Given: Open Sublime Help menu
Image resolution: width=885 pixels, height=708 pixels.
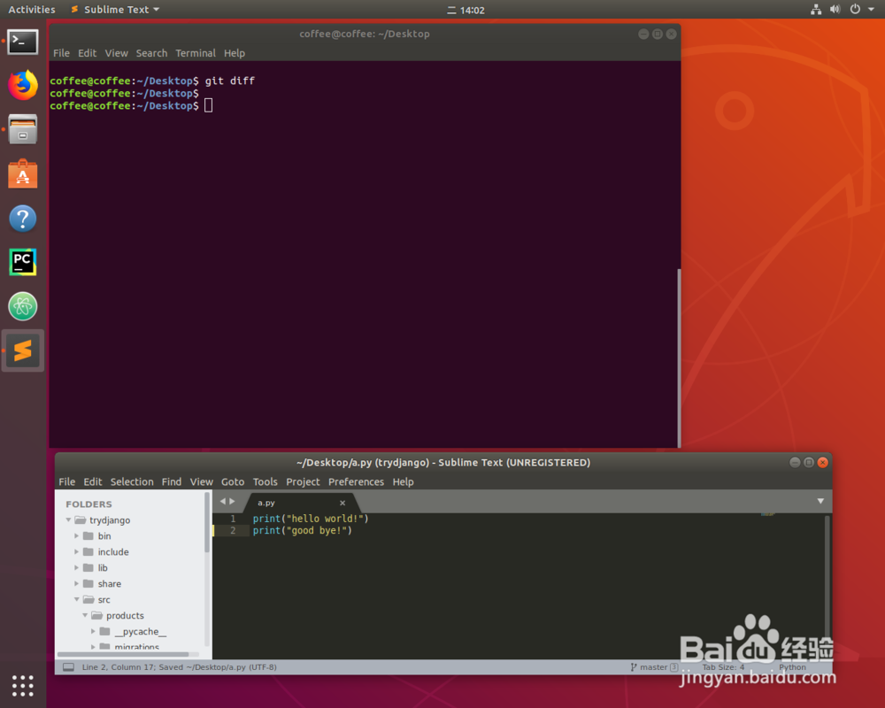Looking at the screenshot, I should (x=403, y=481).
